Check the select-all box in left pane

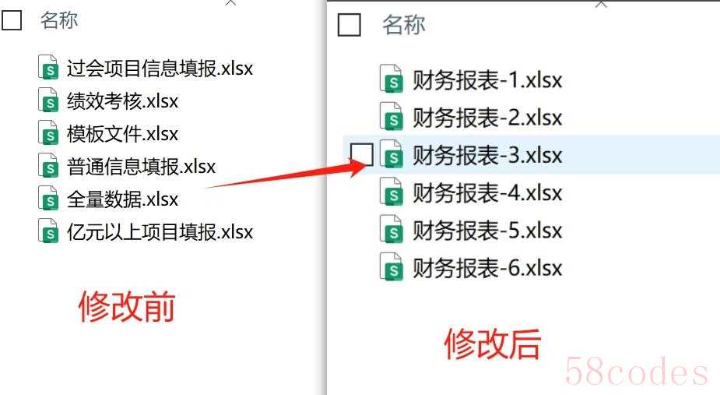[x=11, y=19]
